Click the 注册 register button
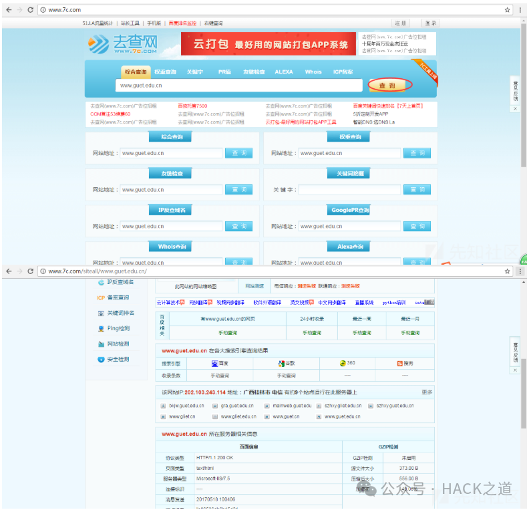This screenshot has height=510, width=529. pos(401,23)
